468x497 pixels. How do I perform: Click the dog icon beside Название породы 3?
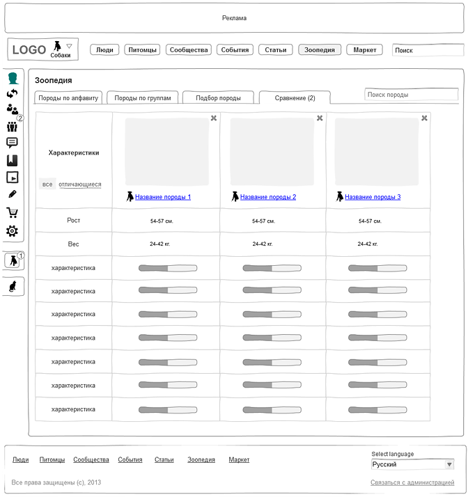[x=340, y=196]
